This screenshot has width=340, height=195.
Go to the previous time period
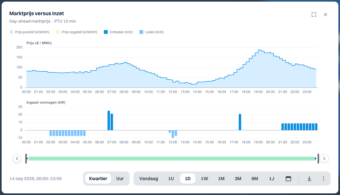(x=17, y=159)
